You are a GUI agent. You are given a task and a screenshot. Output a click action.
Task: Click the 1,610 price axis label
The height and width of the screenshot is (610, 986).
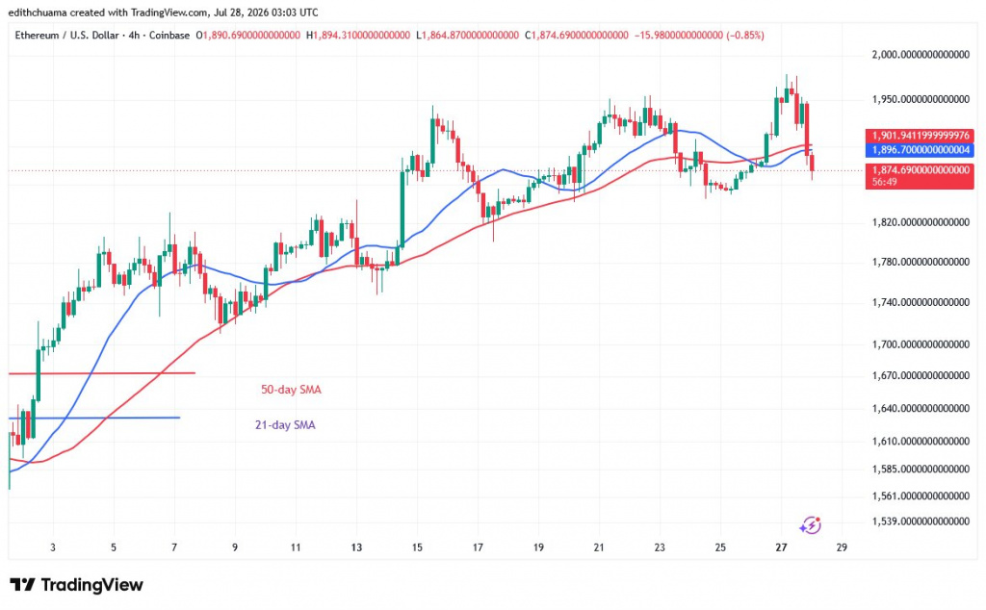pyautogui.click(x=921, y=442)
